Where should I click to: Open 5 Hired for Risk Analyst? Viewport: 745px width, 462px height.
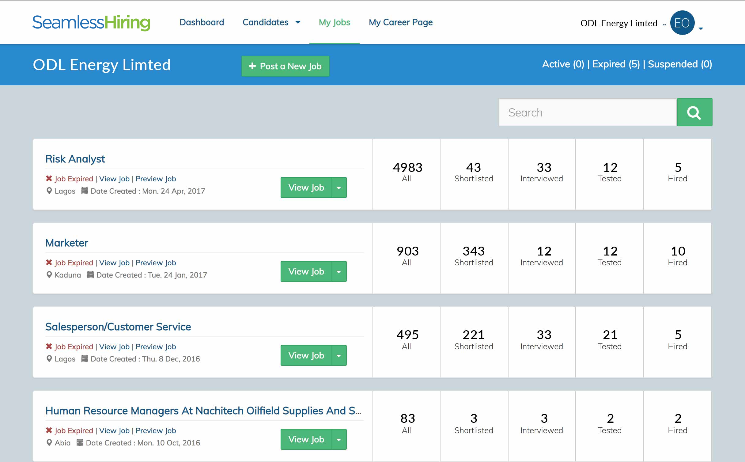click(678, 172)
